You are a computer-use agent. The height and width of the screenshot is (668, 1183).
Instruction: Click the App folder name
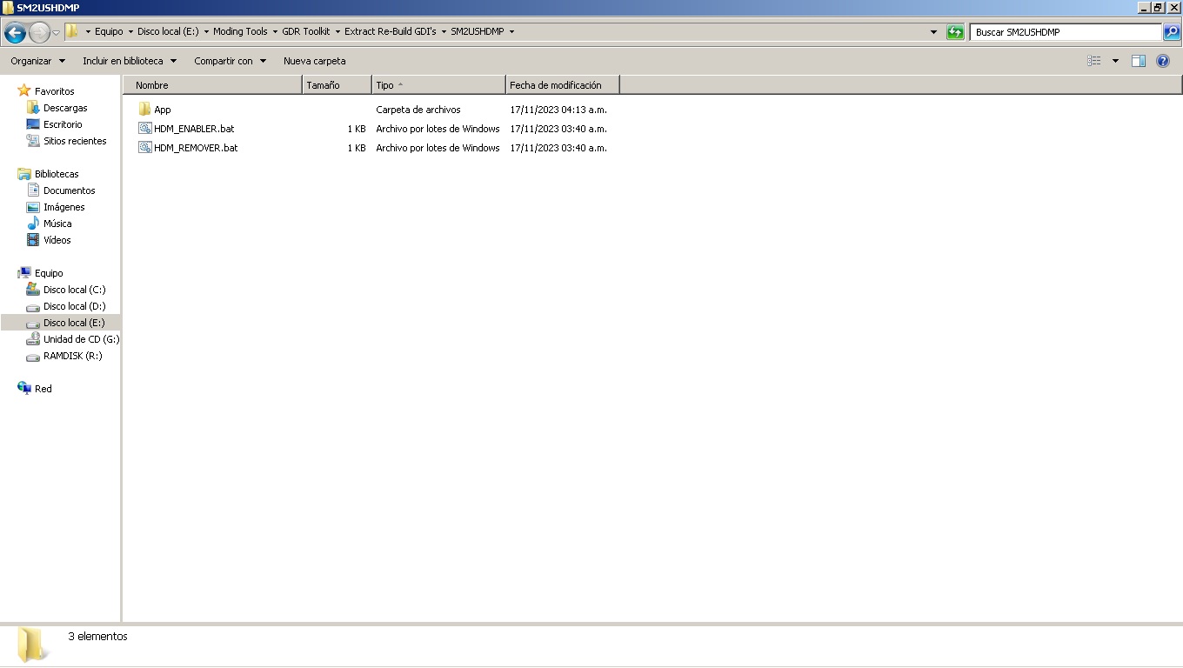(163, 110)
